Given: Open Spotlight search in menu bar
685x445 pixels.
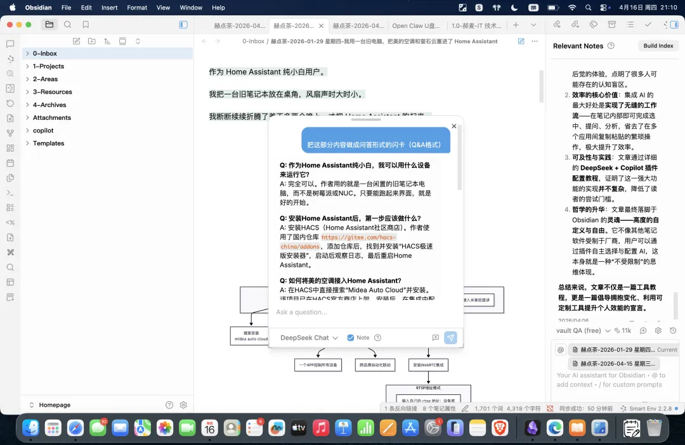Looking at the screenshot, I should coord(588,8).
